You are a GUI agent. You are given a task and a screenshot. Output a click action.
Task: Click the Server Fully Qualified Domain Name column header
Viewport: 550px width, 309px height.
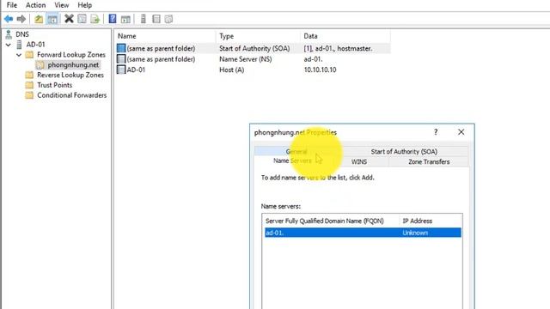click(331, 221)
